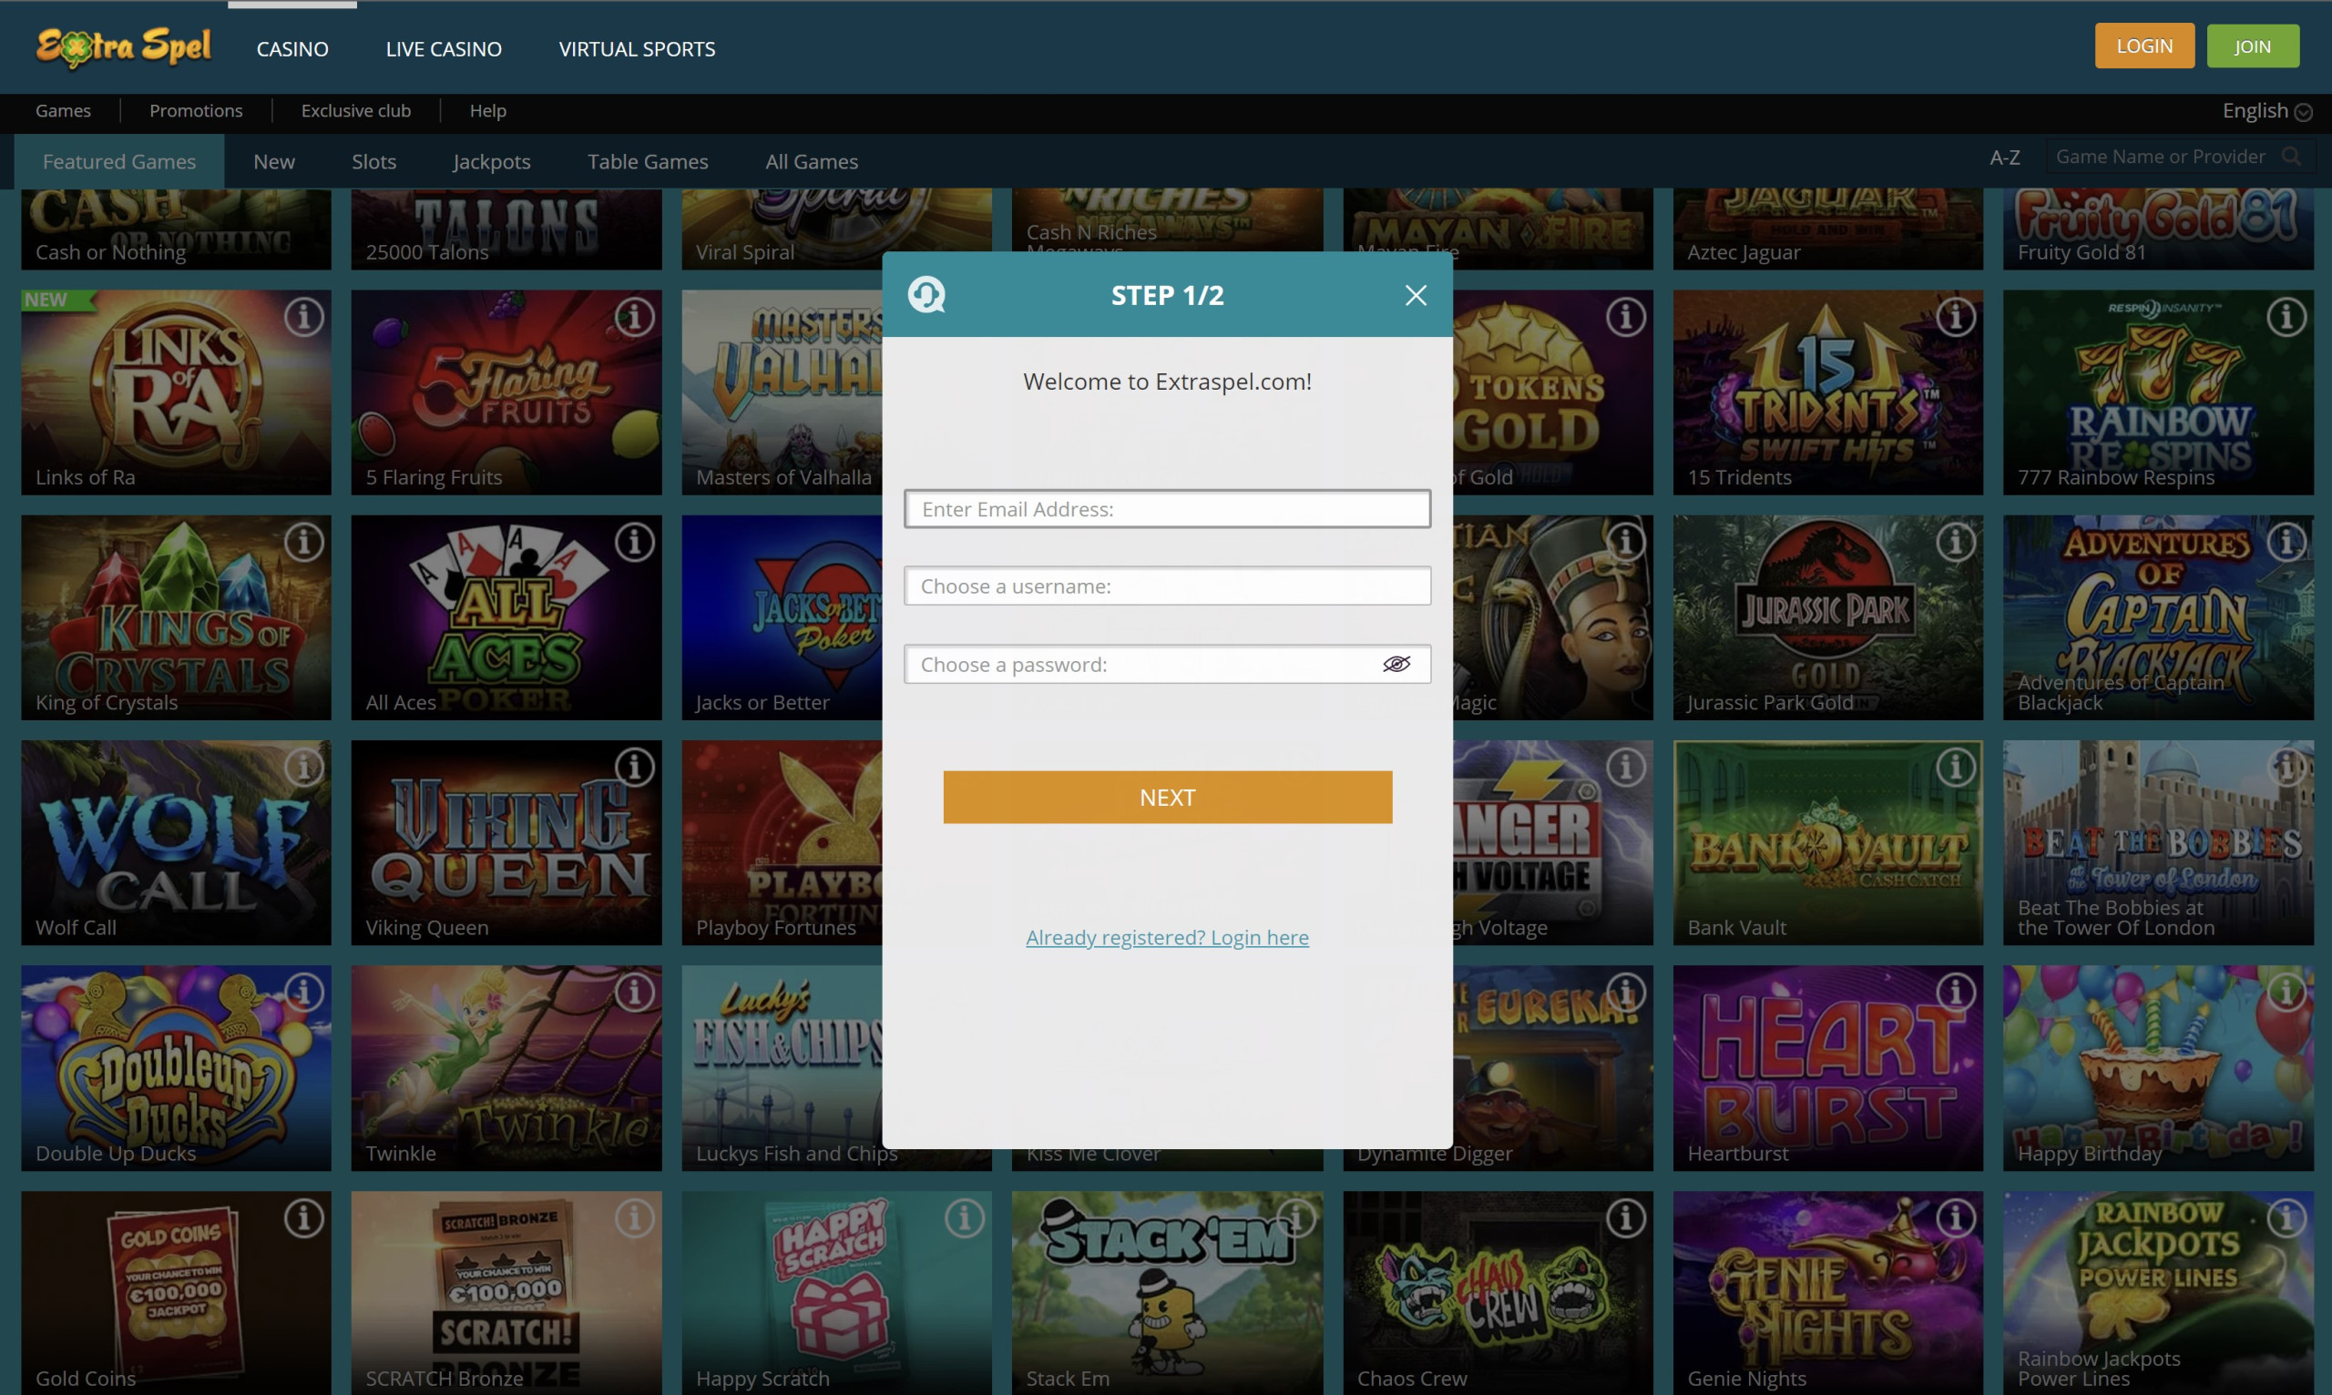The image size is (2332, 1395).
Task: Show info icon on Double Up Ducks
Action: coord(303,993)
